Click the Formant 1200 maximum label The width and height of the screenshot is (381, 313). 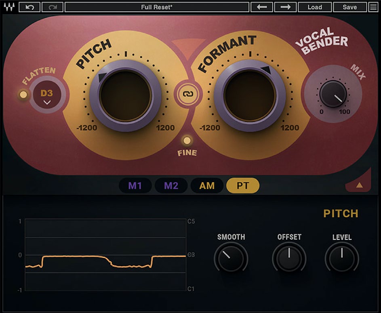click(x=290, y=128)
